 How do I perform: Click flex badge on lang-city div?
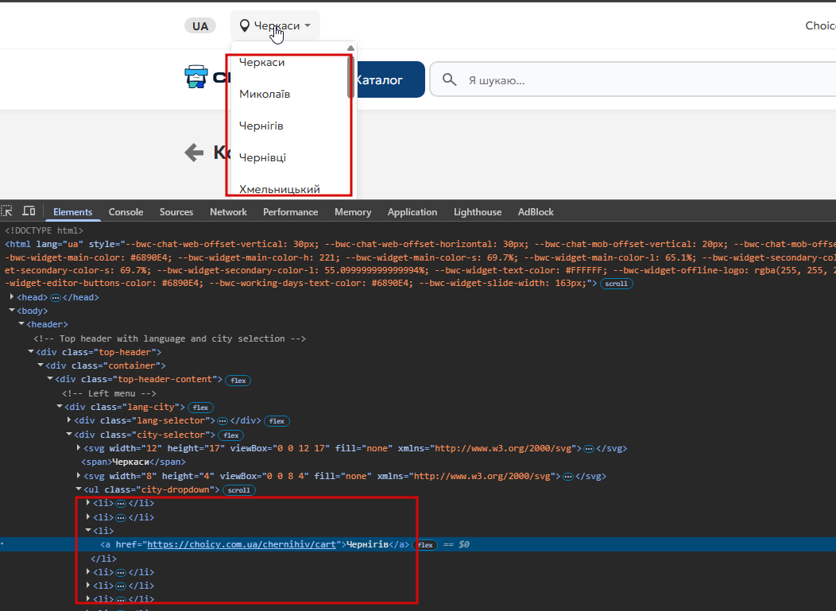(x=200, y=408)
